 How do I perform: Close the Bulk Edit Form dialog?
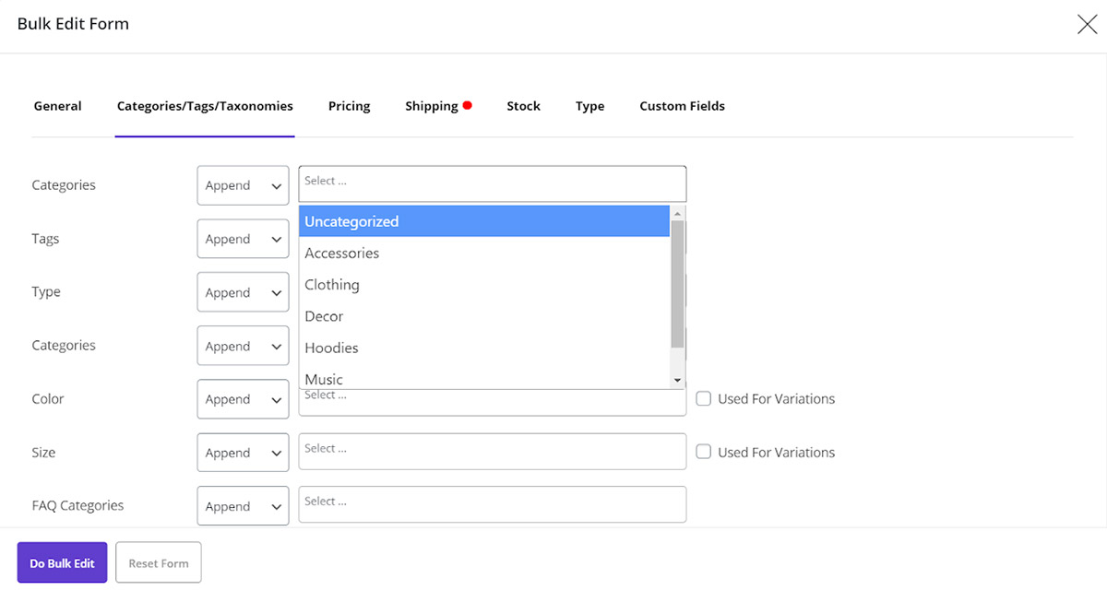pos(1087,25)
